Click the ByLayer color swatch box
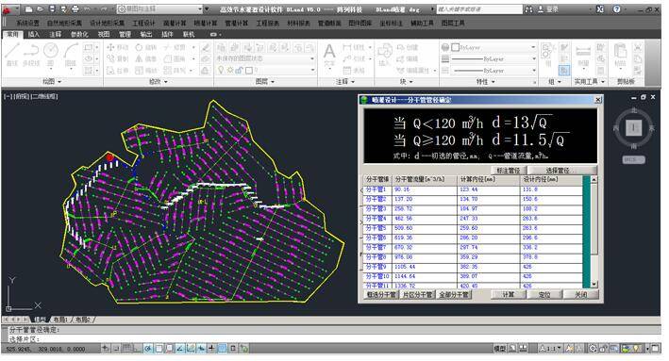The width and height of the screenshot is (669, 361). click(455, 47)
